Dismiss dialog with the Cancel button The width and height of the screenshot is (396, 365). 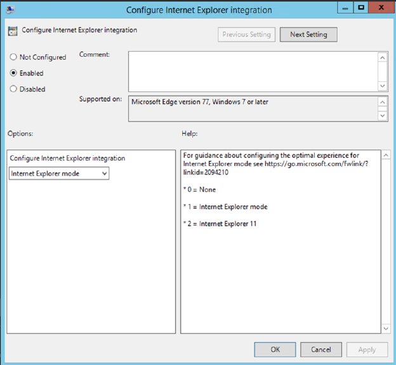[321, 350]
